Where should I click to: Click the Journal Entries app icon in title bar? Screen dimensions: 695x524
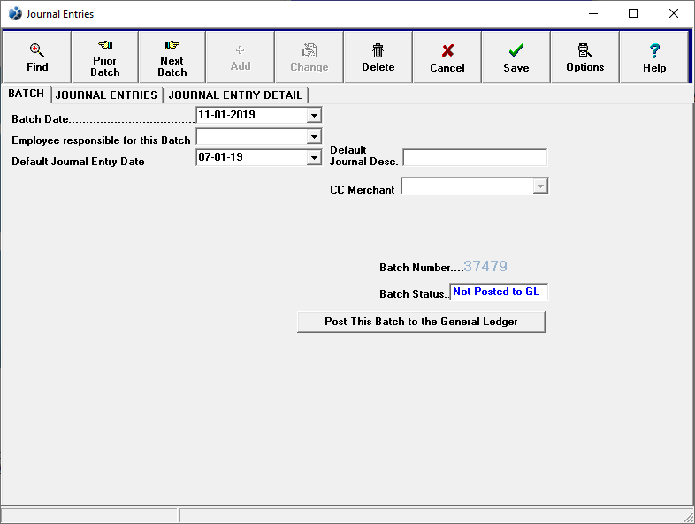15,13
